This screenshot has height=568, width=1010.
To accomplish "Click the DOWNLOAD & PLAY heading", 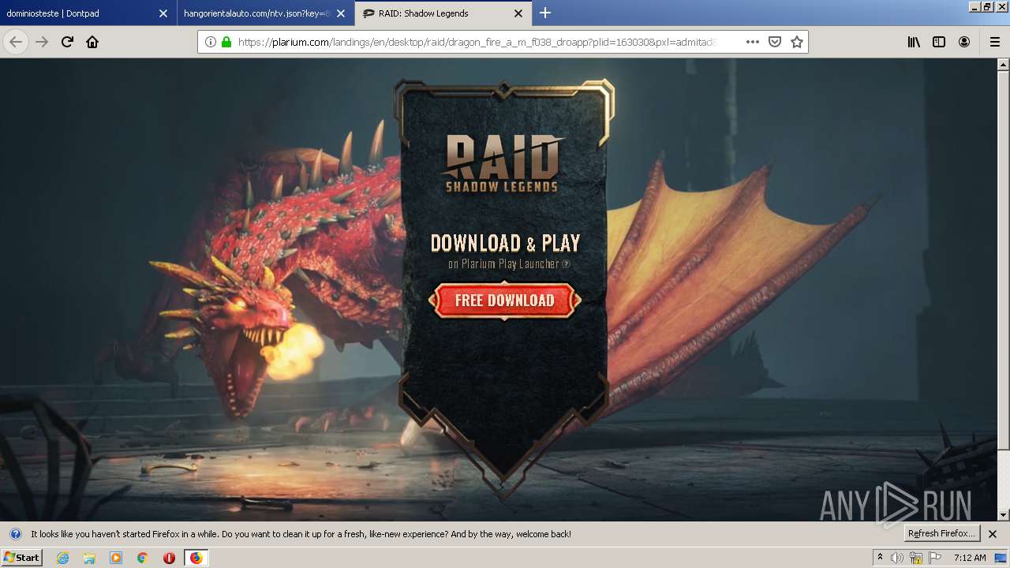I will [x=505, y=243].
